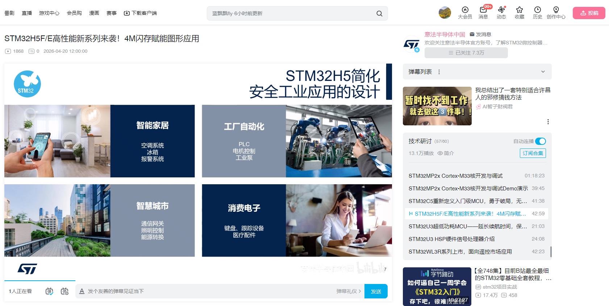Screen dimensions: 609x306
Task: Open the 番剧 nav item
Action: point(9,13)
